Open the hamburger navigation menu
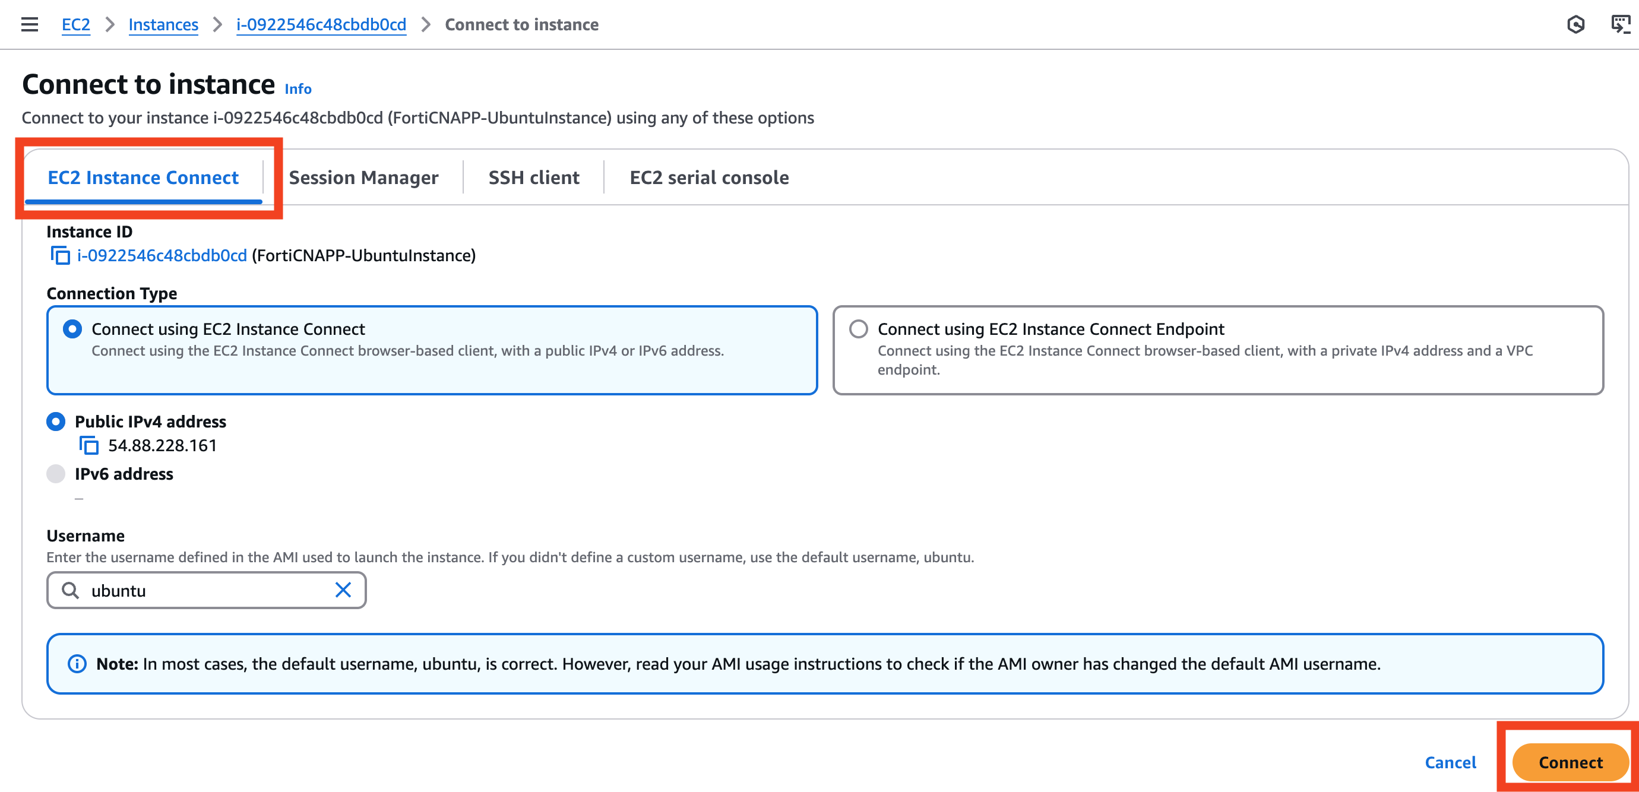This screenshot has width=1639, height=792. pos(29,24)
